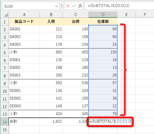Select row 5 header
154x134 pixels.
click(x=5, y=53)
